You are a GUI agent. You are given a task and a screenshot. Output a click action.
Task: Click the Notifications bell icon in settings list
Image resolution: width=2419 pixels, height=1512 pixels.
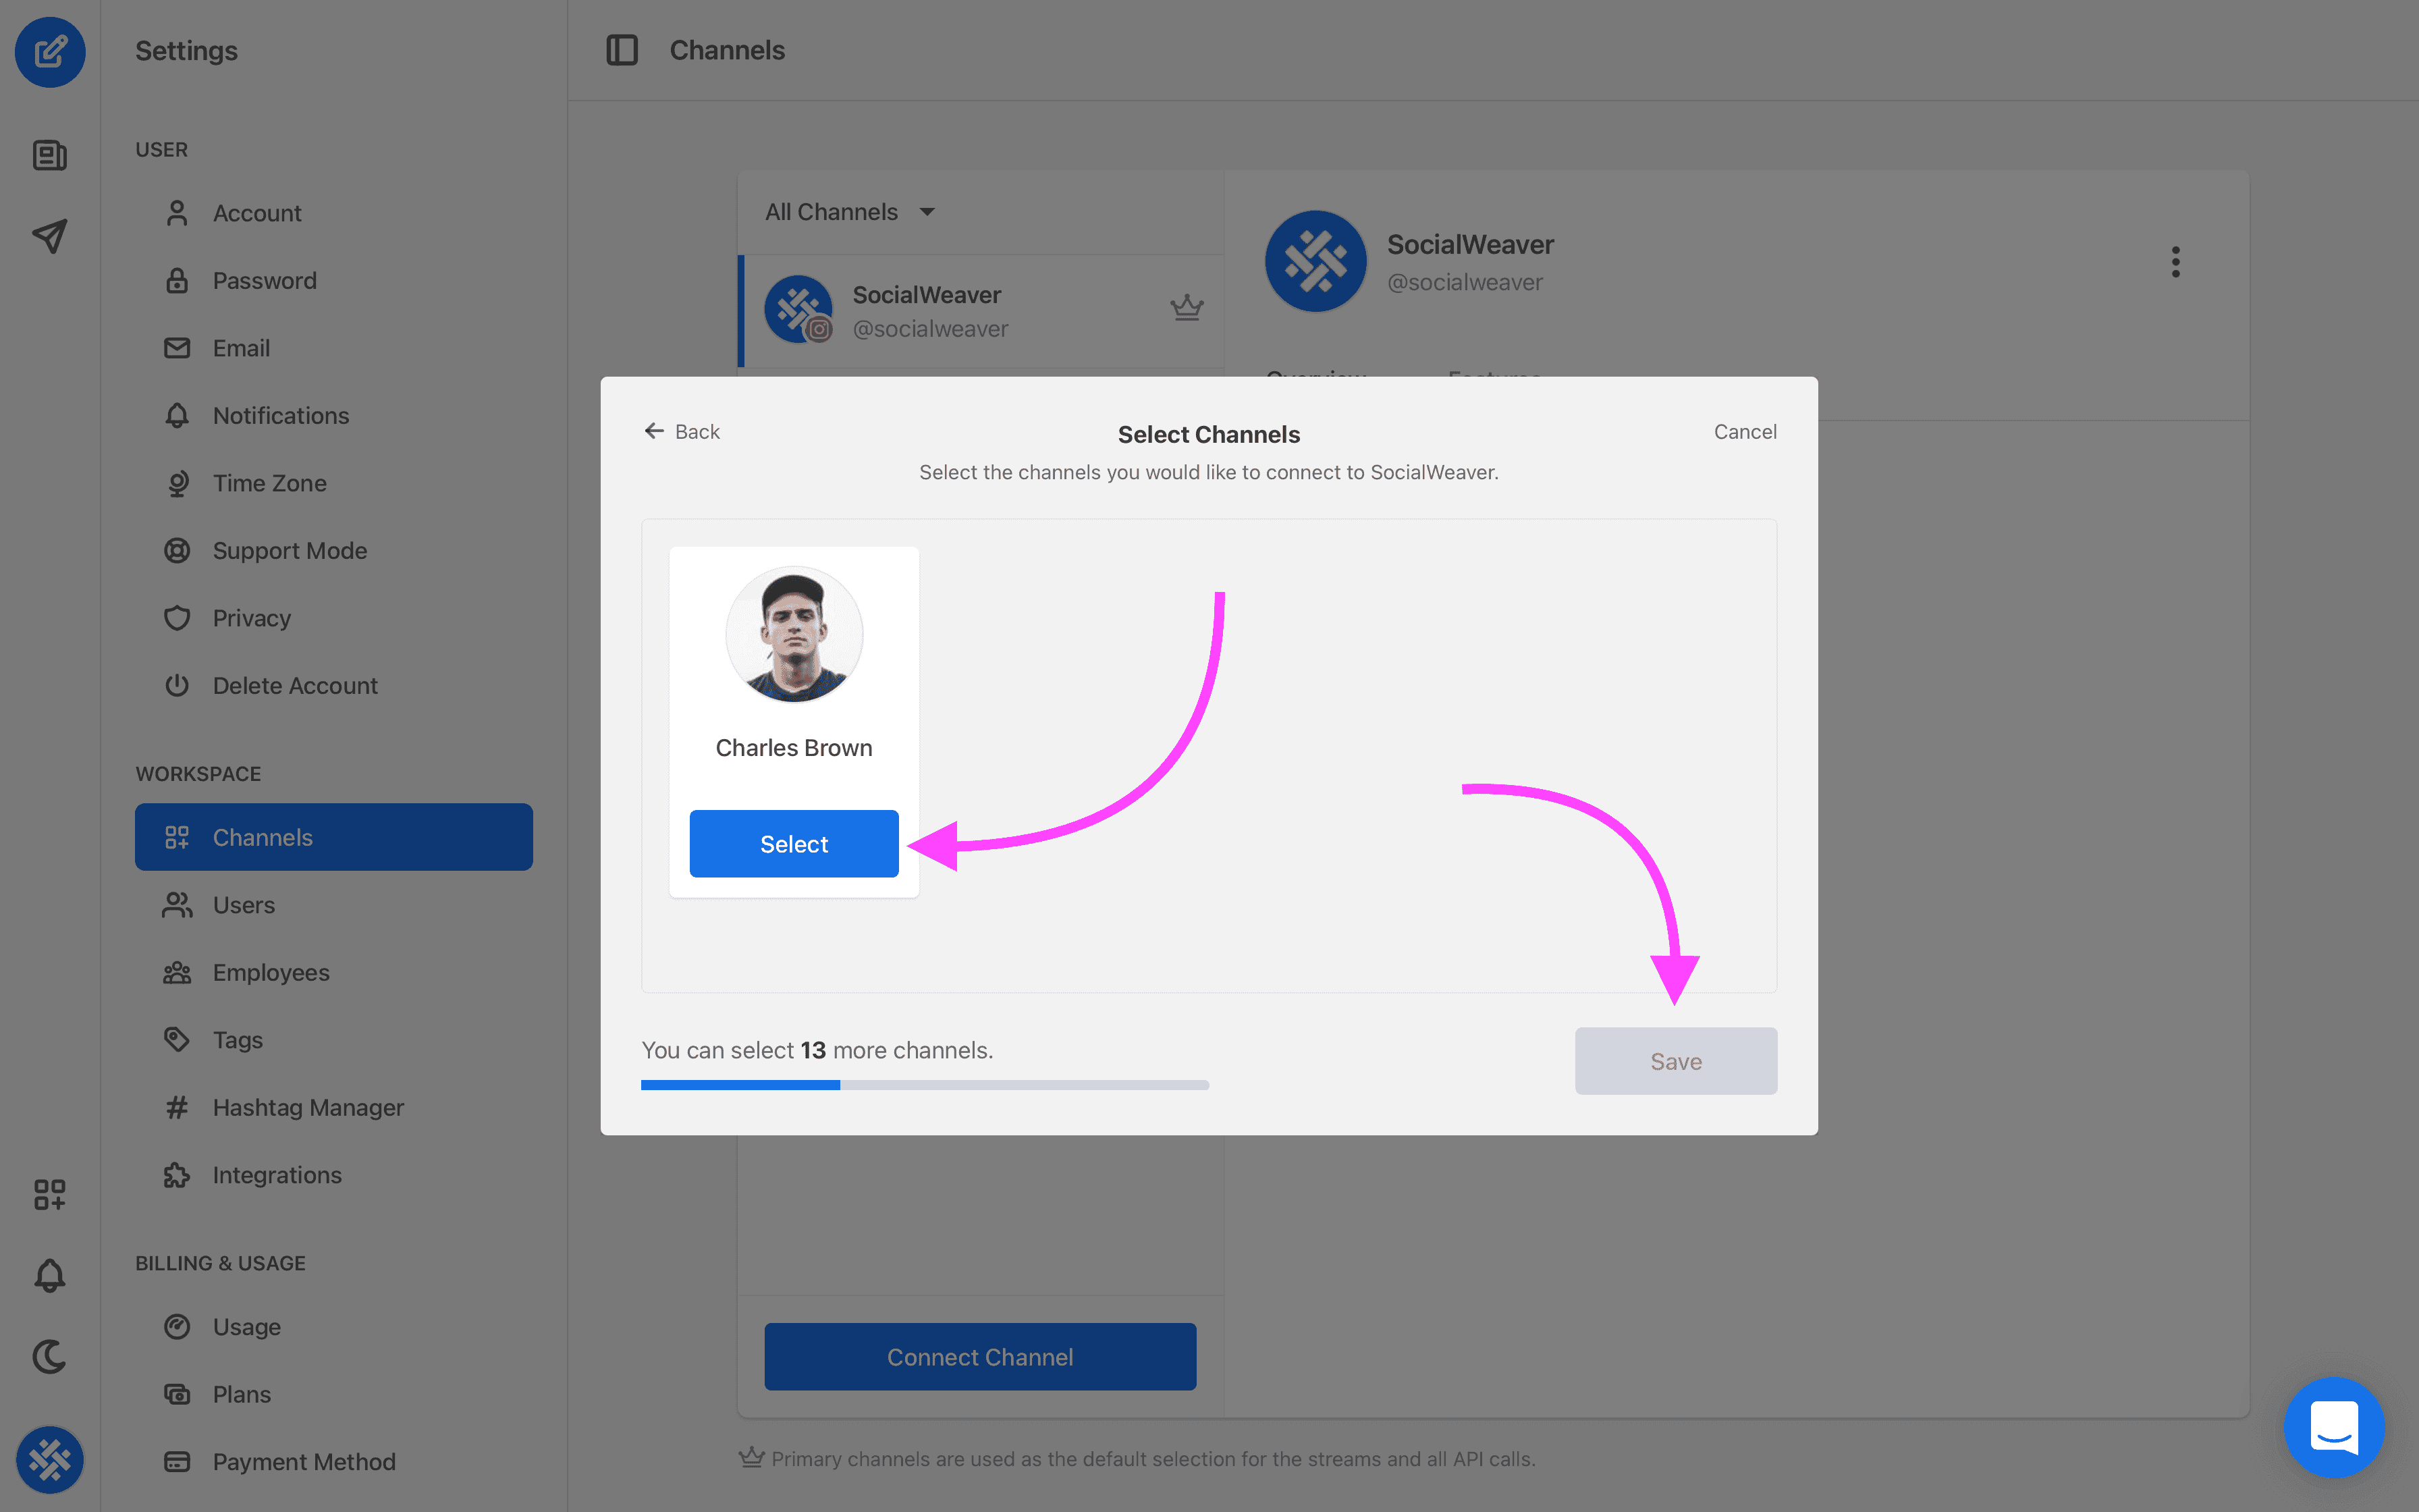click(x=177, y=415)
